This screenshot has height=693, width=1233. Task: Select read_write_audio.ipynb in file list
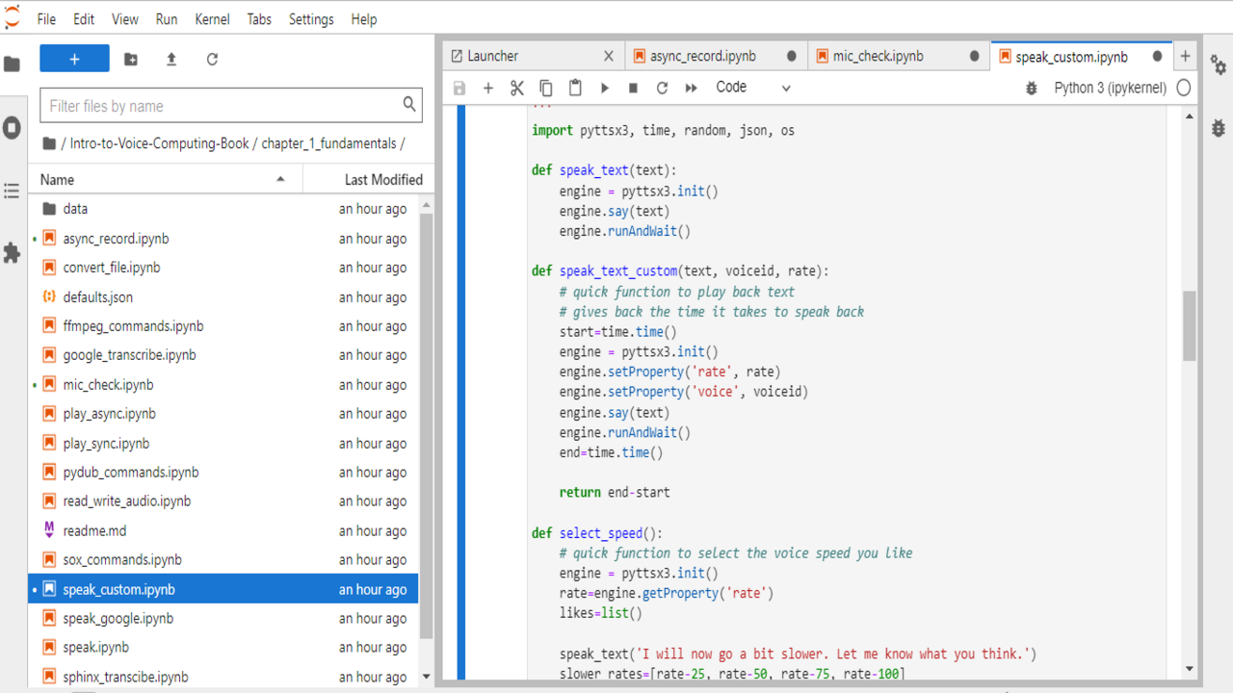223,501
